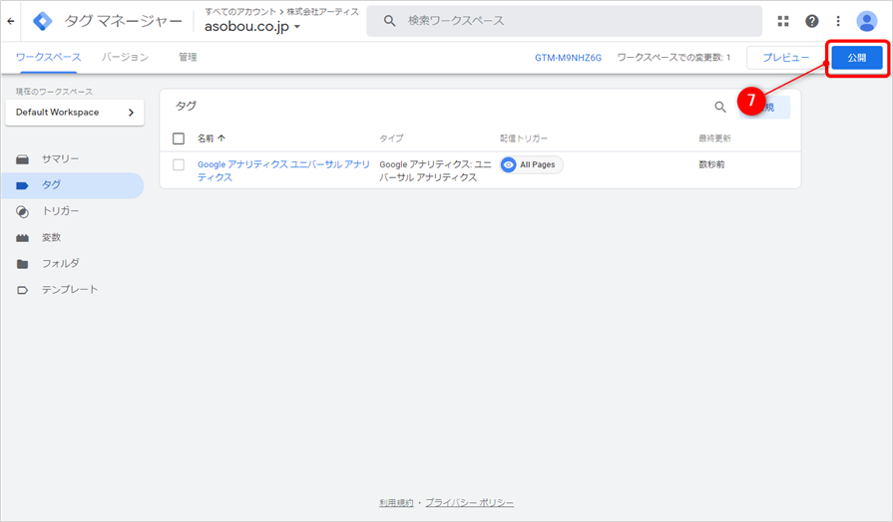Click the 公開 publish button

pyautogui.click(x=857, y=58)
